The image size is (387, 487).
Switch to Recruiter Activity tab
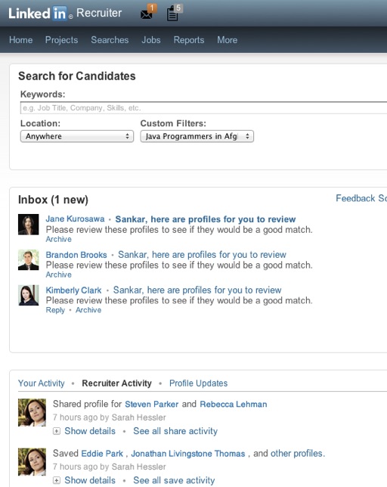(x=116, y=383)
